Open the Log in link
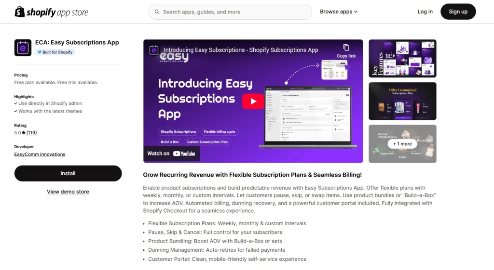 [425, 12]
